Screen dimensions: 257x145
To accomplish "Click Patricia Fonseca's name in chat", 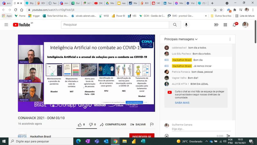I will (181, 72).
